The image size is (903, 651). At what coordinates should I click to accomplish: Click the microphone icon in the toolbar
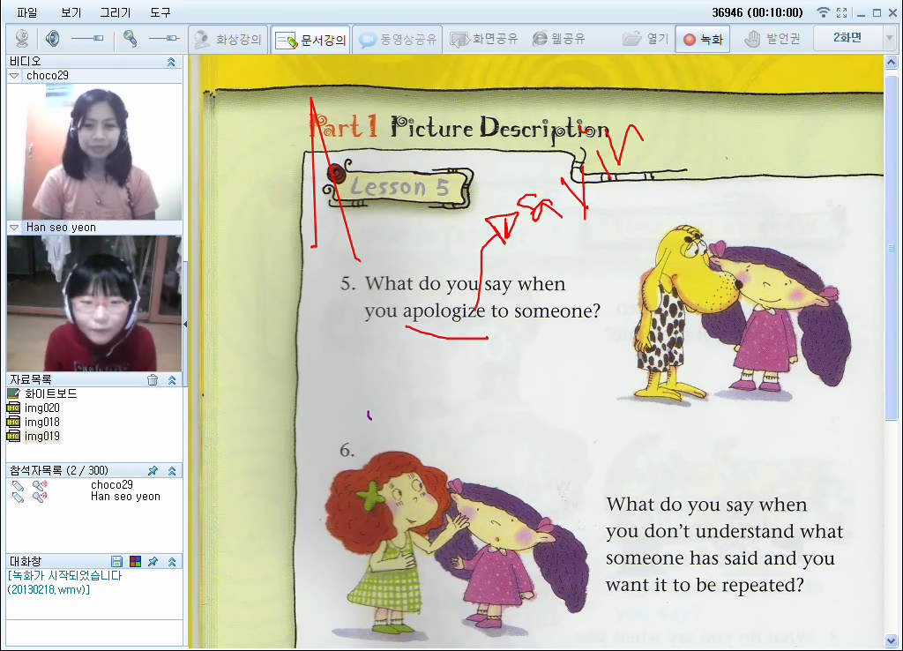(x=130, y=39)
